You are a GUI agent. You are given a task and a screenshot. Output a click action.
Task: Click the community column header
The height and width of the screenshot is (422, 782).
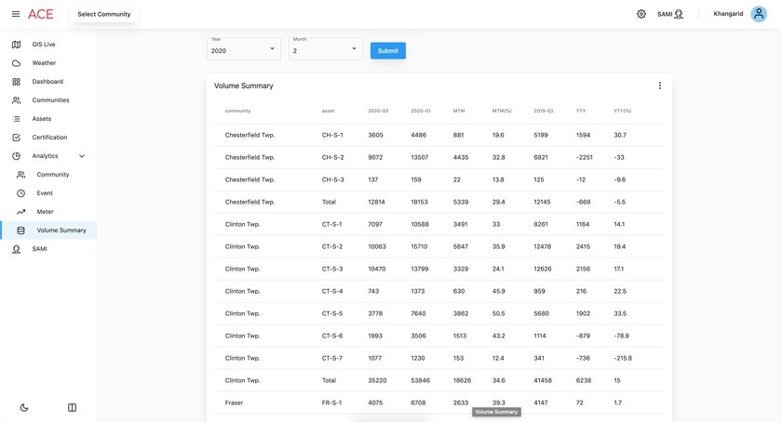click(237, 111)
